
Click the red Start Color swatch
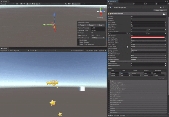click(x=148, y=37)
